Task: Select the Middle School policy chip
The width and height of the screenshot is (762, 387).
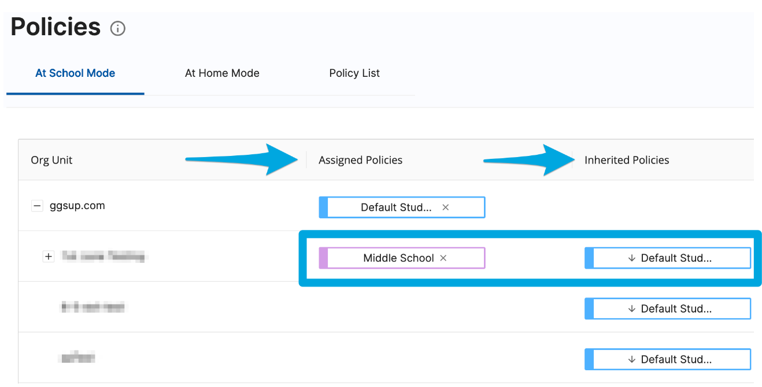Action: click(398, 258)
